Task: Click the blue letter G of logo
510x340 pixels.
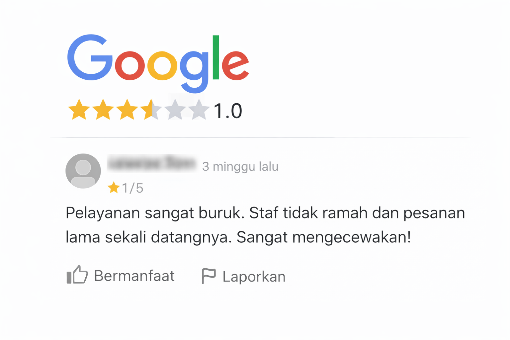Action: click(90, 57)
